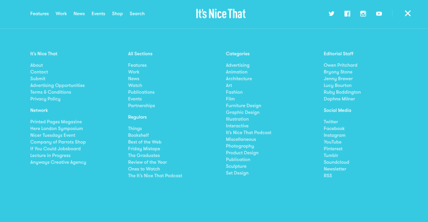This screenshot has width=428, height=222.
Task: Select Product Design category
Action: pos(242,153)
